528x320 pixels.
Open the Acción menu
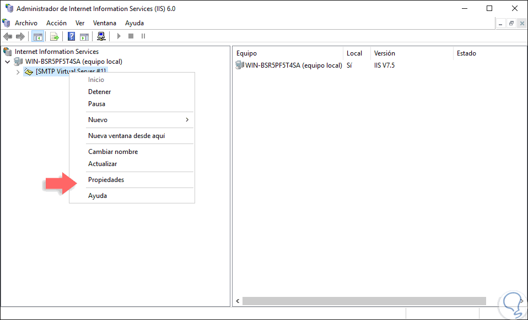(56, 23)
